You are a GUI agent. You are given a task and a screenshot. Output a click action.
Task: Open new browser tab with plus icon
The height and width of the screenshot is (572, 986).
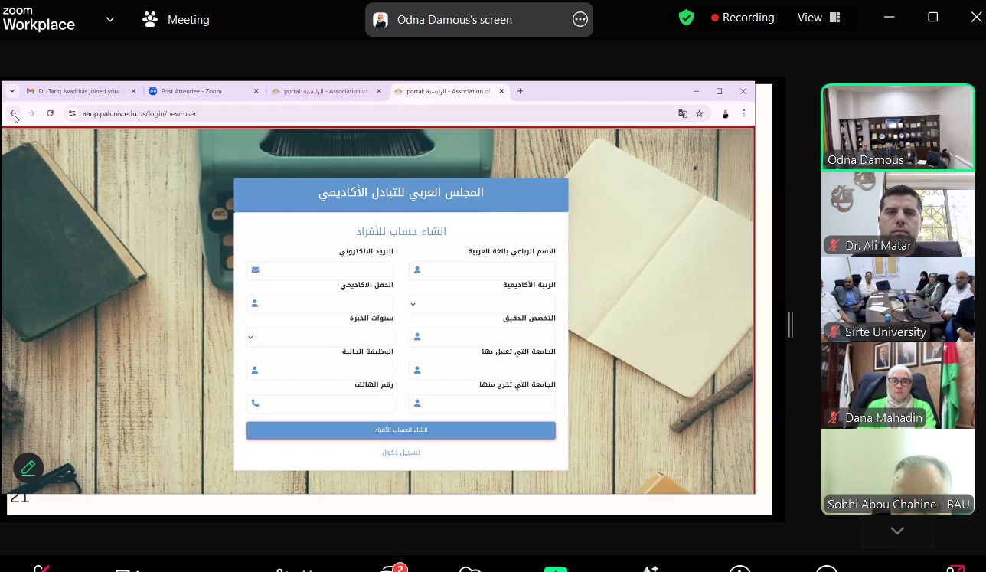pos(521,91)
